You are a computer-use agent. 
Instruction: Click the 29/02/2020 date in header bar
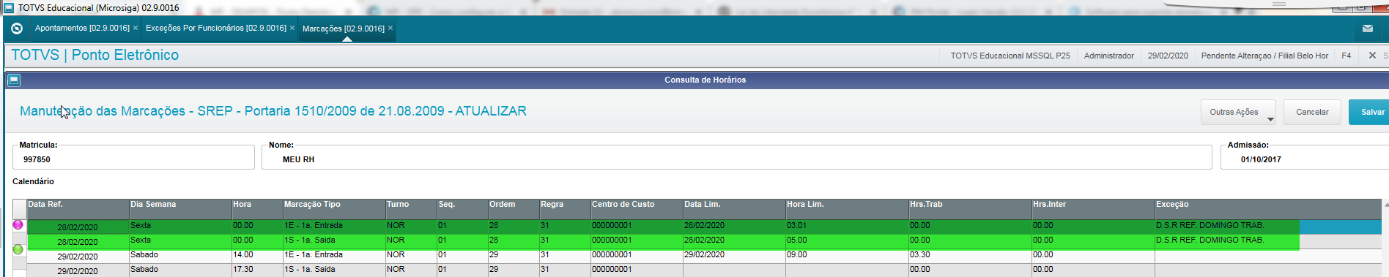(x=1168, y=56)
